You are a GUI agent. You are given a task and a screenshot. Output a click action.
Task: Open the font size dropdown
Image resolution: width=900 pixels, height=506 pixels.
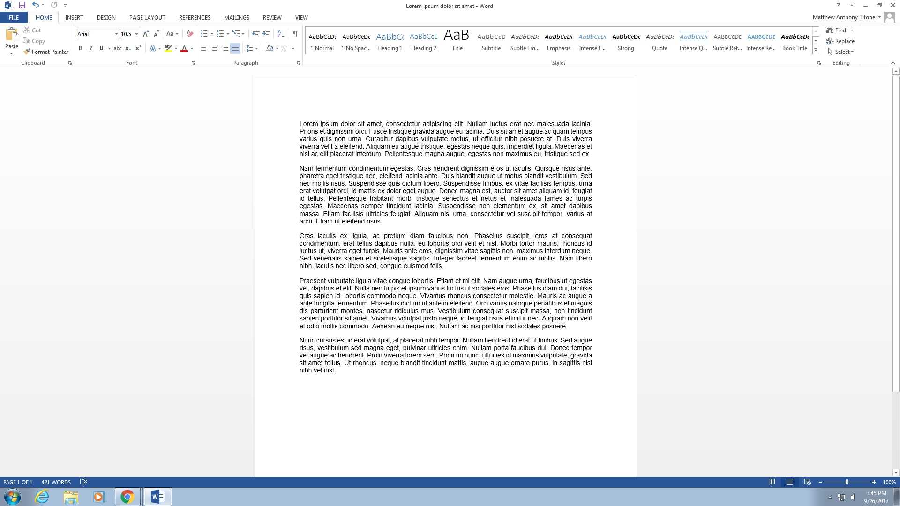click(136, 34)
